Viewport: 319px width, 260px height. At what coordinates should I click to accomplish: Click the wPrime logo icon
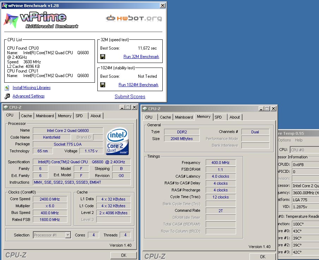(x=11, y=20)
